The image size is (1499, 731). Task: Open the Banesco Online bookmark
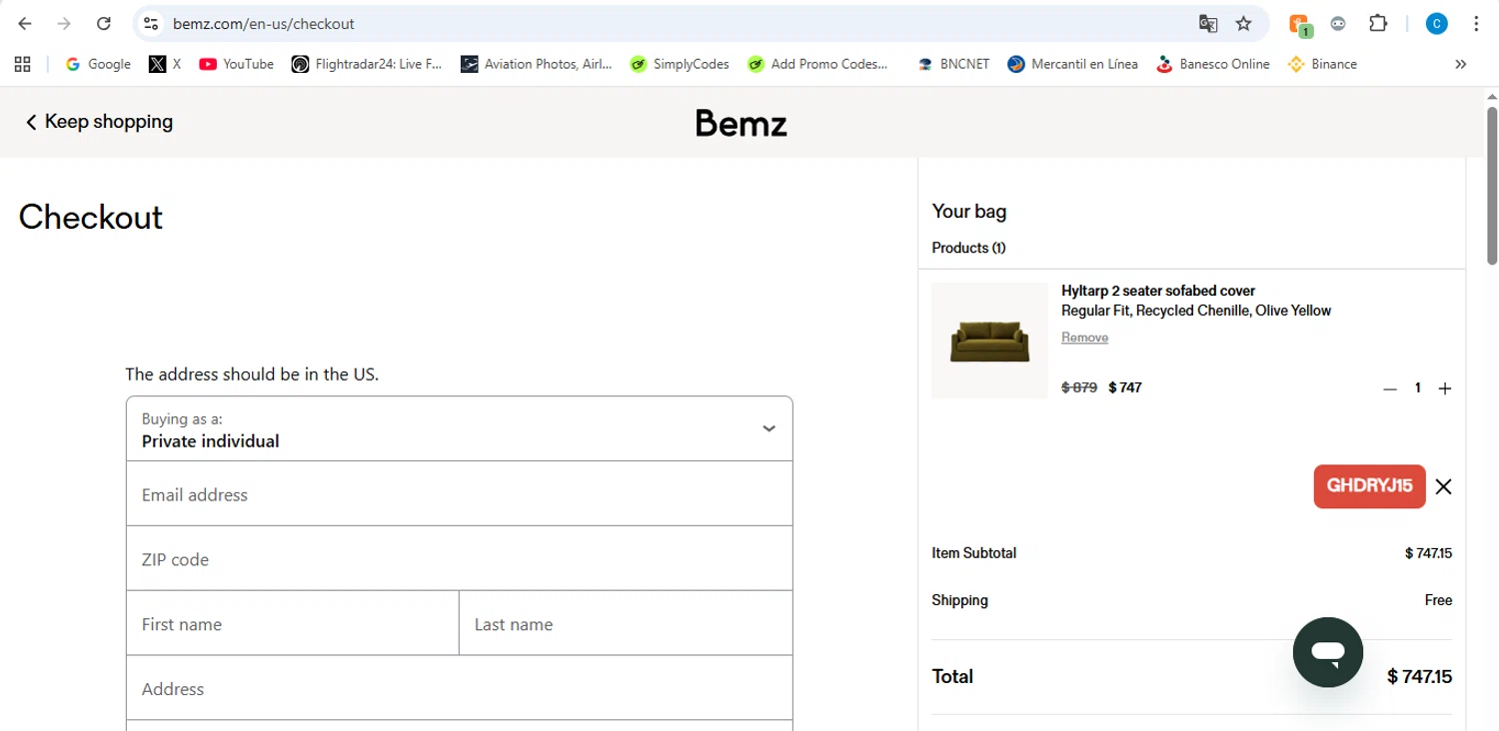click(1212, 64)
